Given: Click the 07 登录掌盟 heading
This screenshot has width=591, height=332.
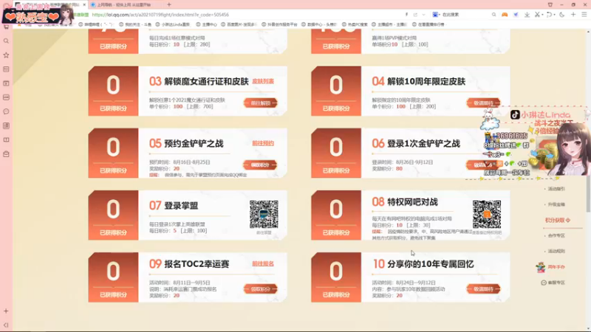Looking at the screenshot, I should click(174, 206).
